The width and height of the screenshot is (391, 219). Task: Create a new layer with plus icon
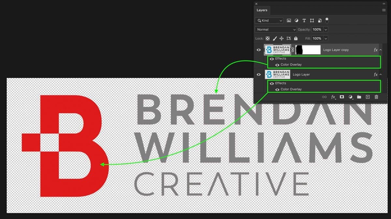(368, 97)
